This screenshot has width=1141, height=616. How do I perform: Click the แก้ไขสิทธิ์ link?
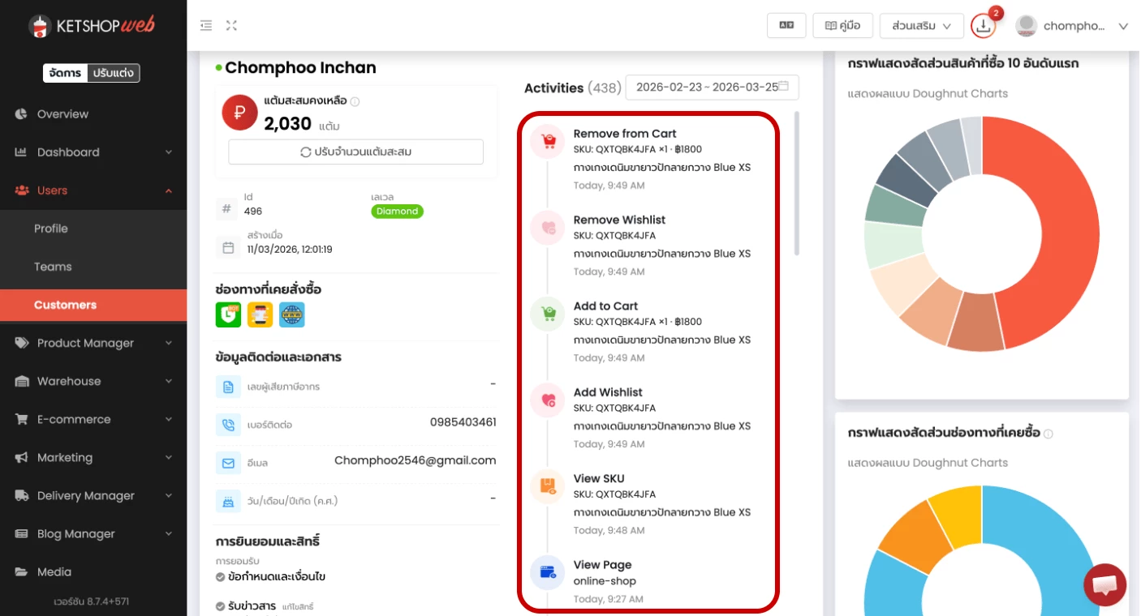click(x=297, y=606)
